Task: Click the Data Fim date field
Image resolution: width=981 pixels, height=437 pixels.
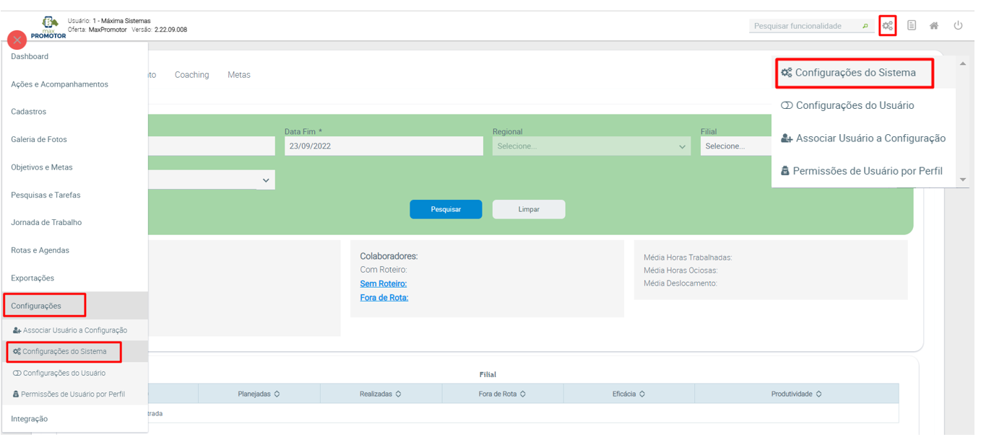Action: pyautogui.click(x=383, y=146)
